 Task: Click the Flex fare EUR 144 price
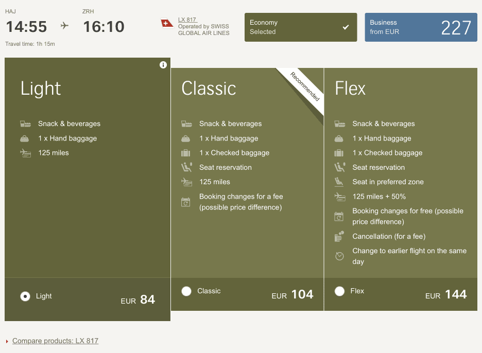446,295
